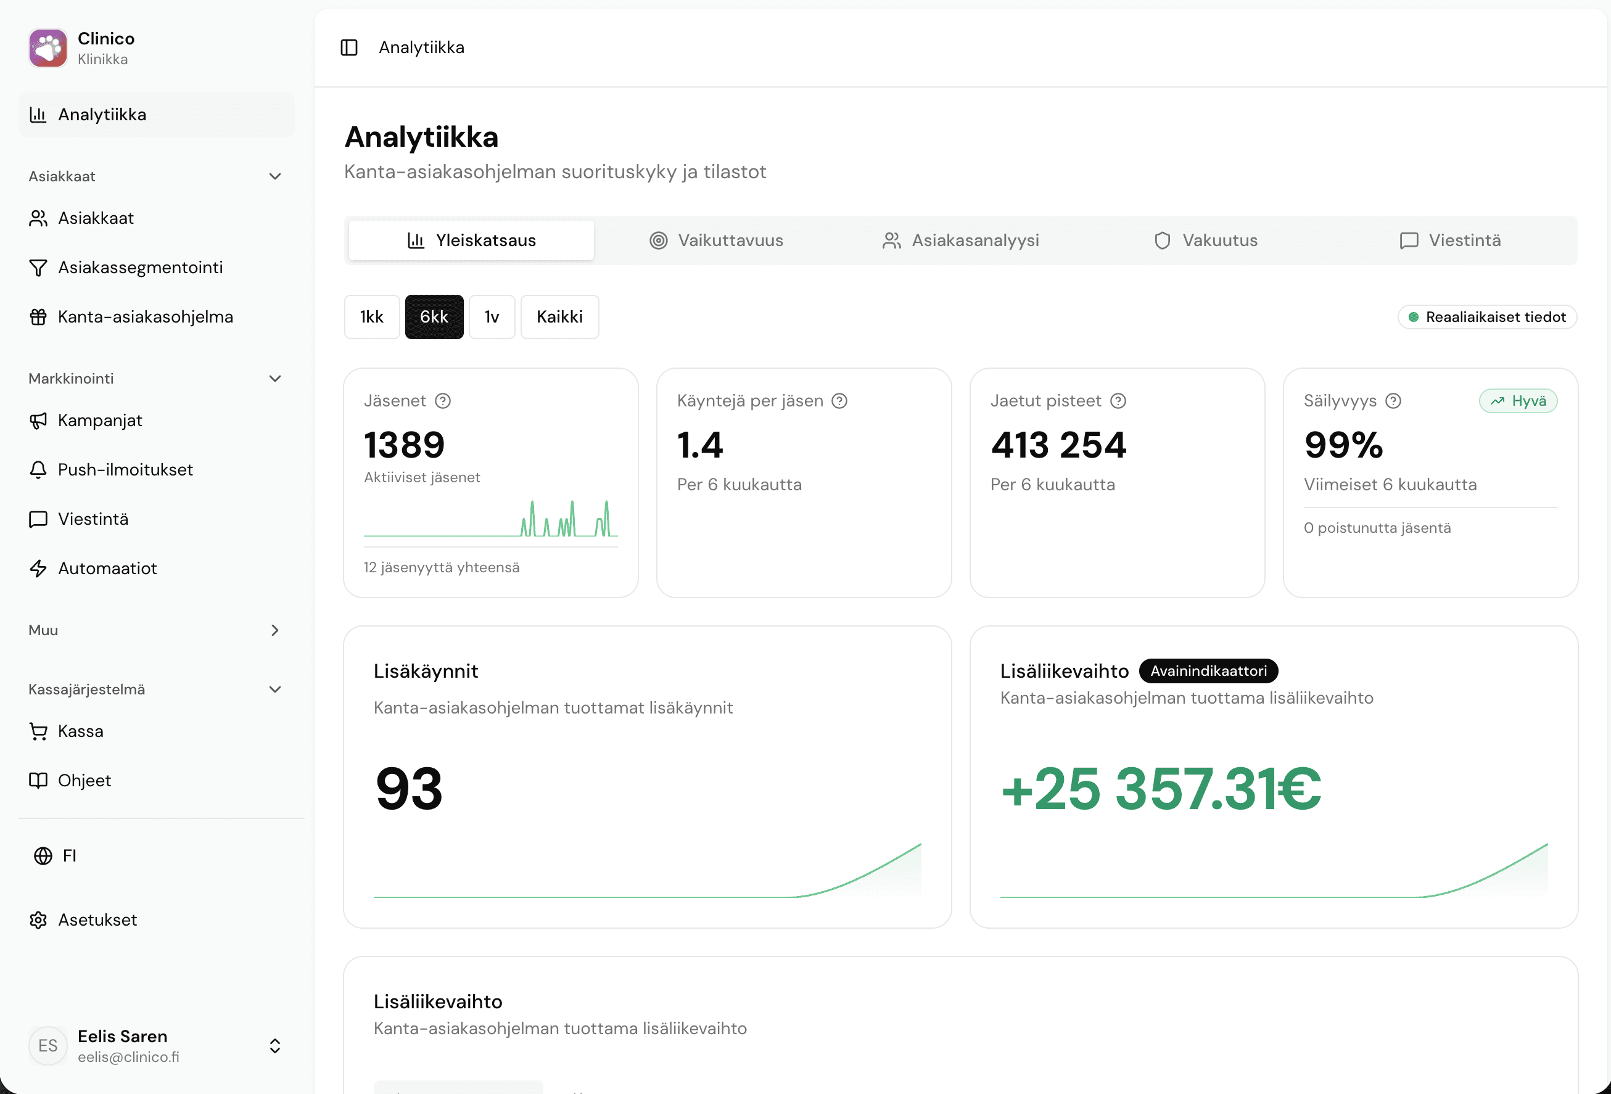Click the Säilyvyys help question icon
The image size is (1611, 1094).
1393,401
